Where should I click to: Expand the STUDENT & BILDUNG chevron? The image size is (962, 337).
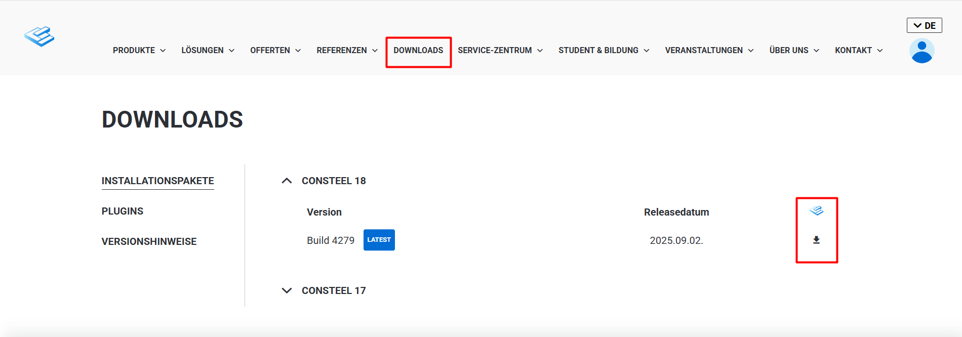tap(647, 51)
